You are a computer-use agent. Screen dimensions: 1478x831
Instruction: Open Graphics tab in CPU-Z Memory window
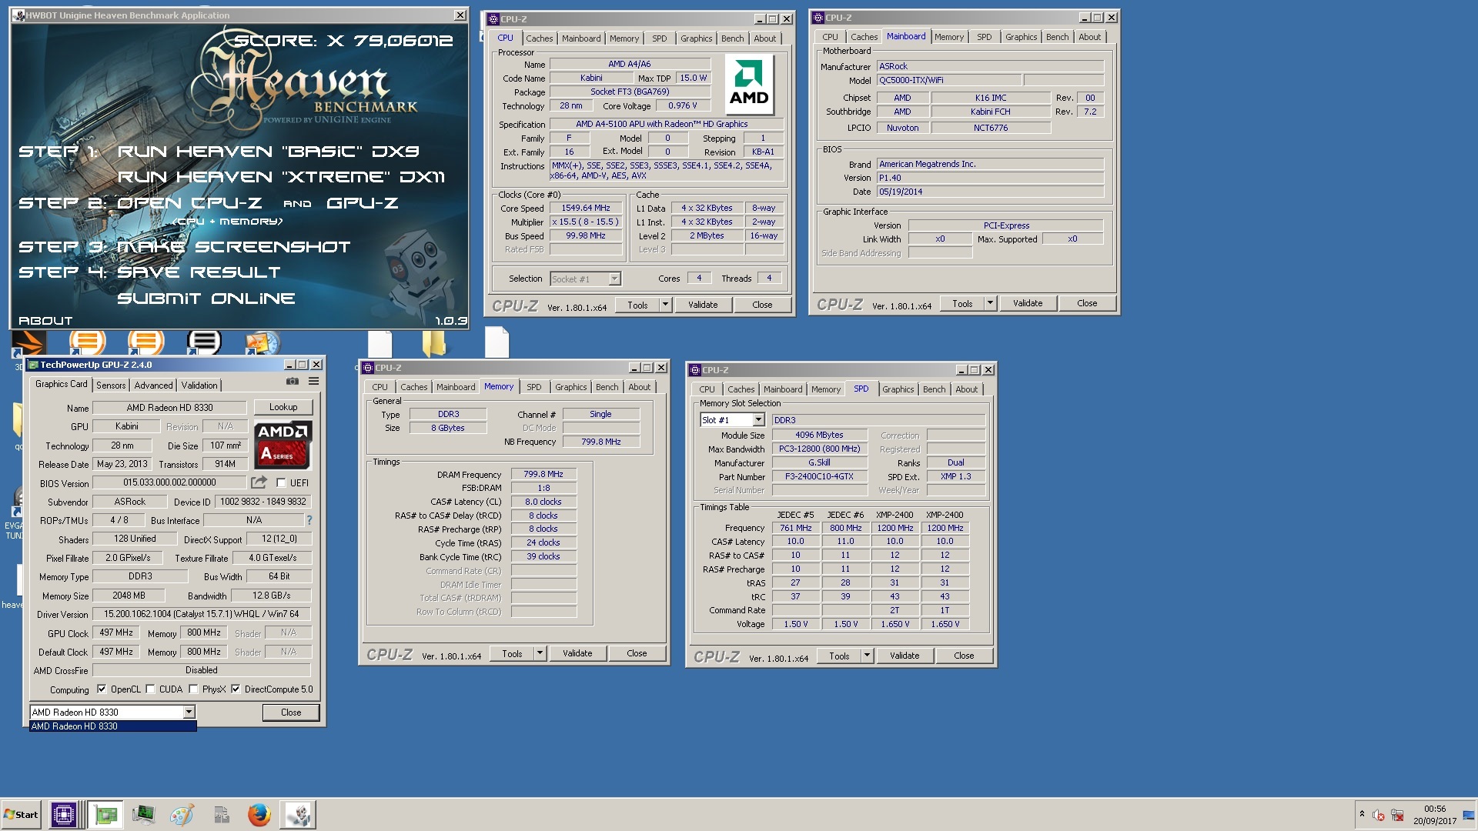(x=570, y=387)
